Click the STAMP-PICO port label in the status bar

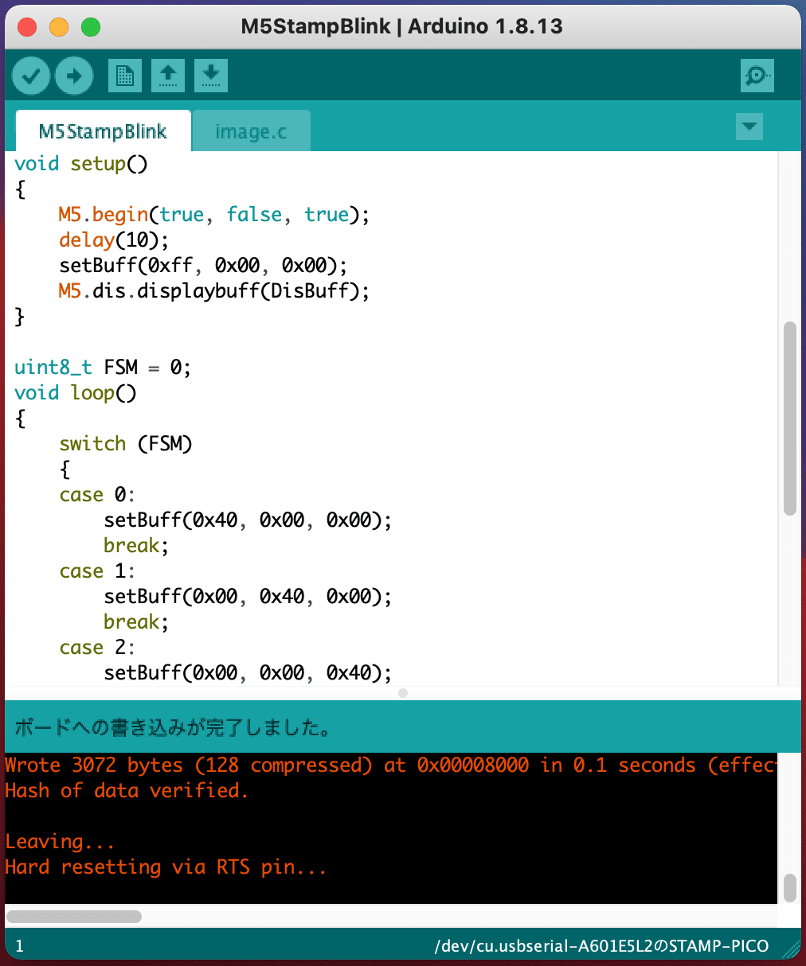[601, 946]
